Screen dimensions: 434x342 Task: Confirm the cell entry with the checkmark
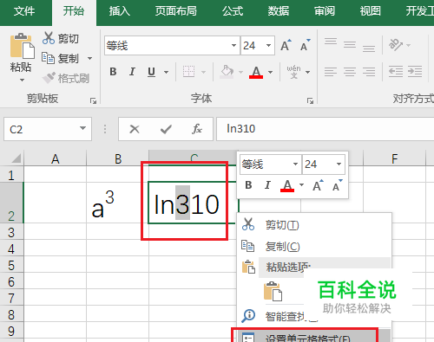pyautogui.click(x=166, y=129)
